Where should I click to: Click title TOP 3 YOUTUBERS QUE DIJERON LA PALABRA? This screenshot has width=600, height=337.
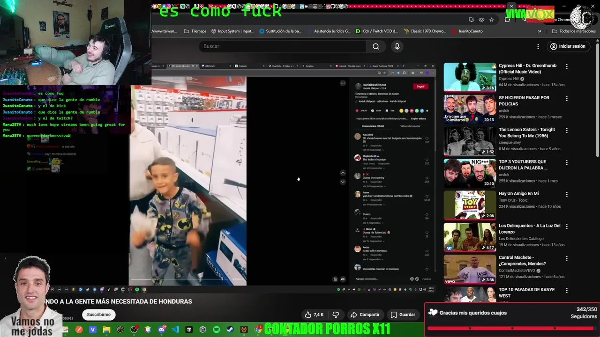coord(523,165)
